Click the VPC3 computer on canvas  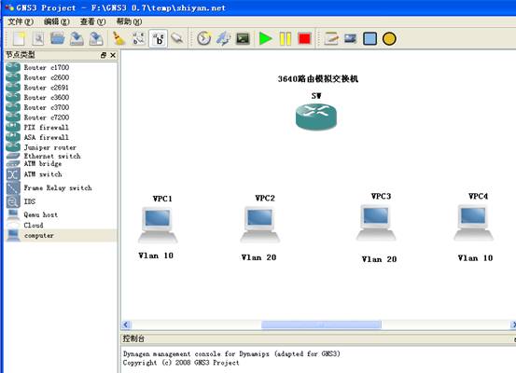tap(376, 223)
